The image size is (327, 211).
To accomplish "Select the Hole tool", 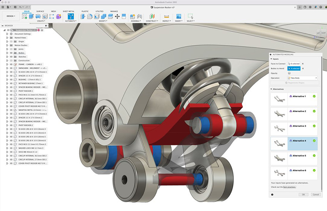I will (45, 16).
